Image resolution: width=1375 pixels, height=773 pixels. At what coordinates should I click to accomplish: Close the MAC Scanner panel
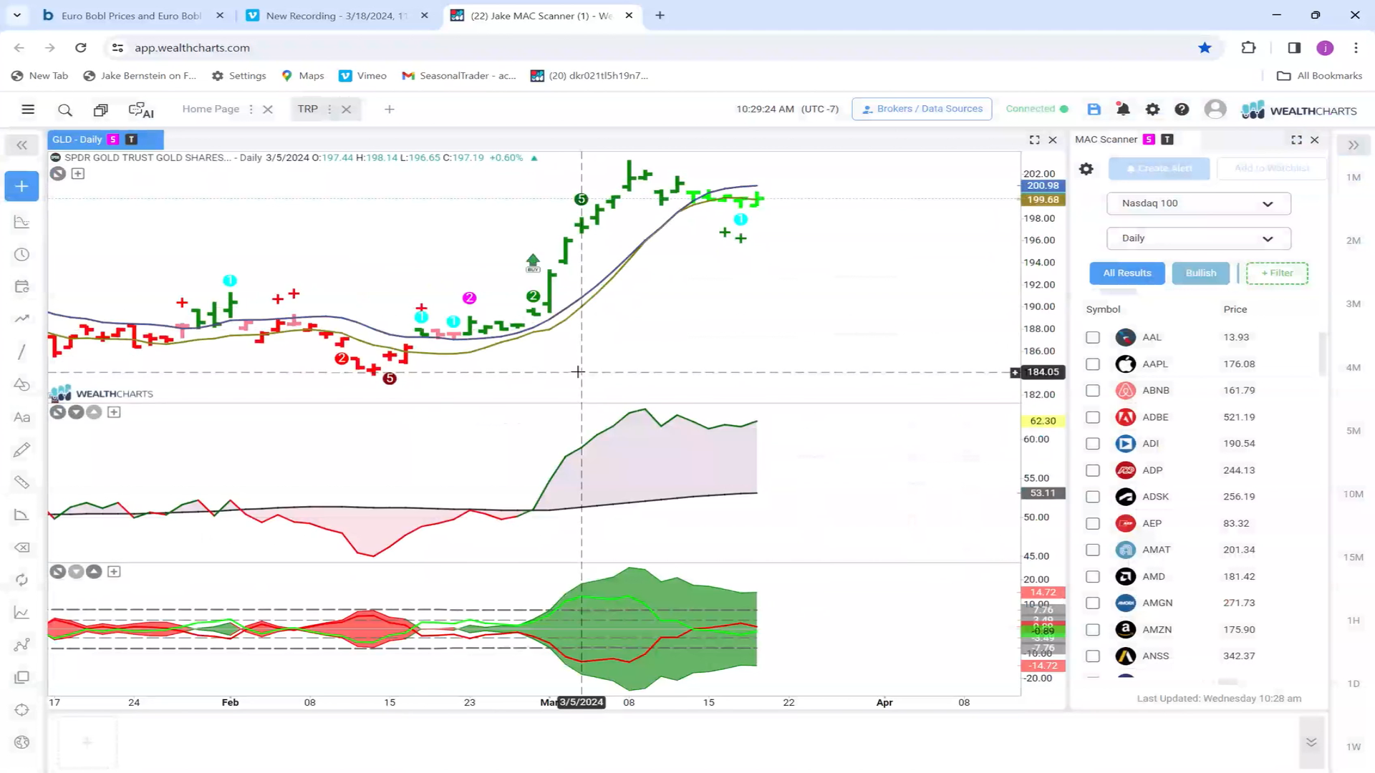(1315, 140)
